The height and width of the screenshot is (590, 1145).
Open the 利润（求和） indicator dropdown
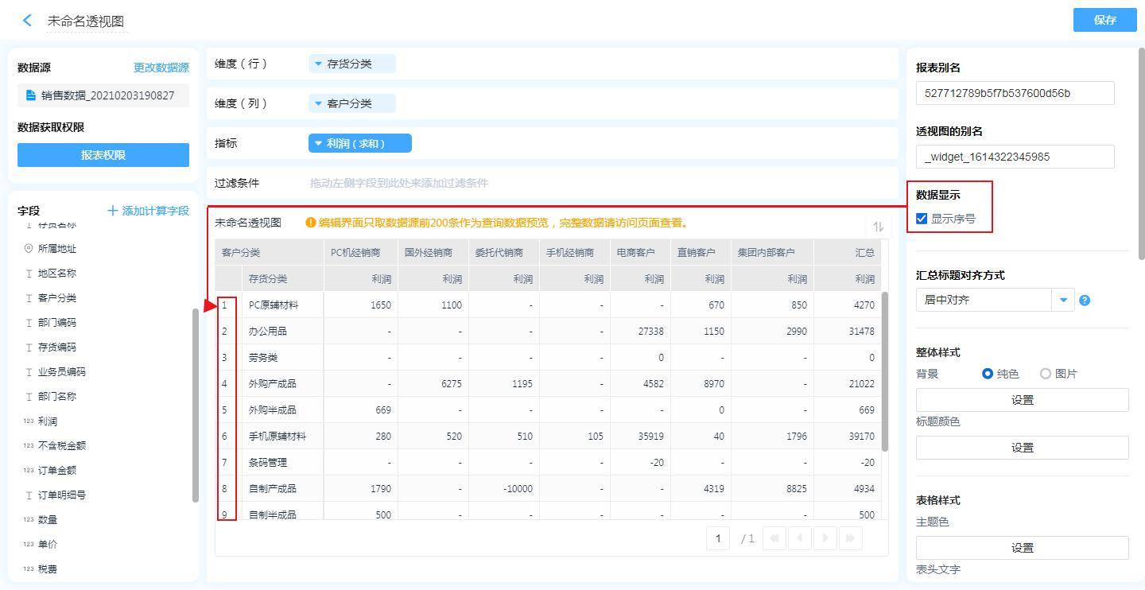359,143
